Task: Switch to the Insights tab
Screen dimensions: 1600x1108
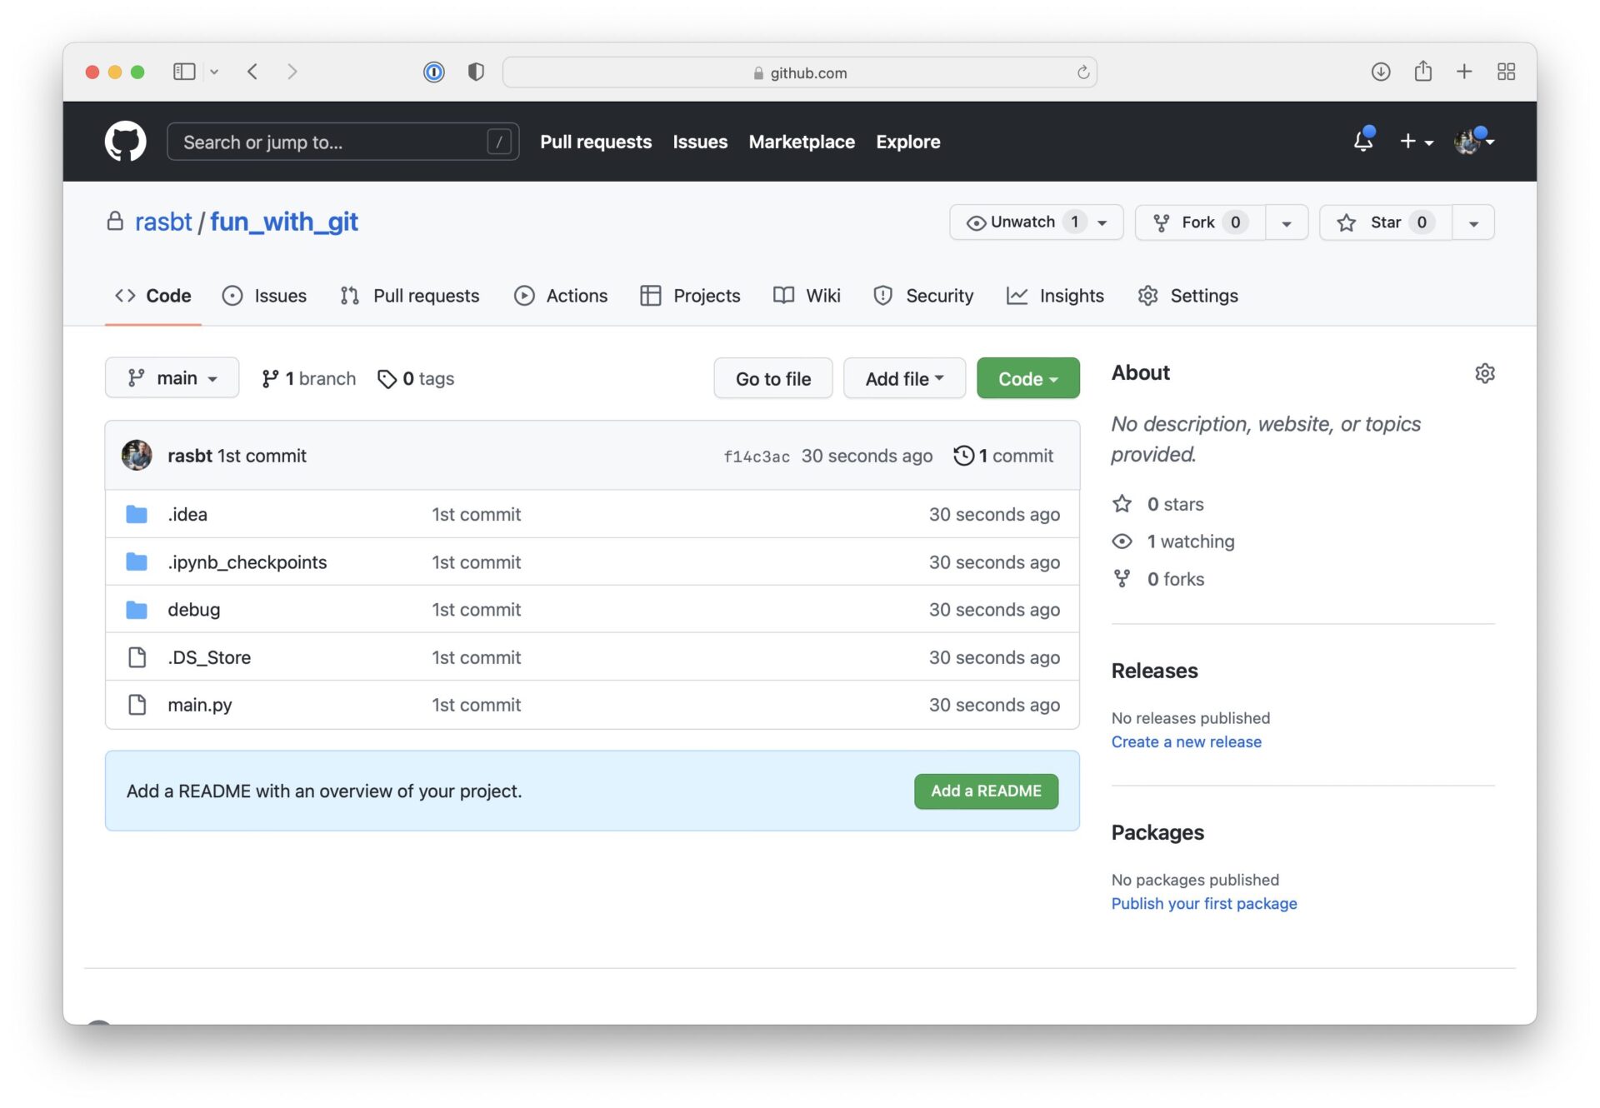Action: click(x=1055, y=296)
